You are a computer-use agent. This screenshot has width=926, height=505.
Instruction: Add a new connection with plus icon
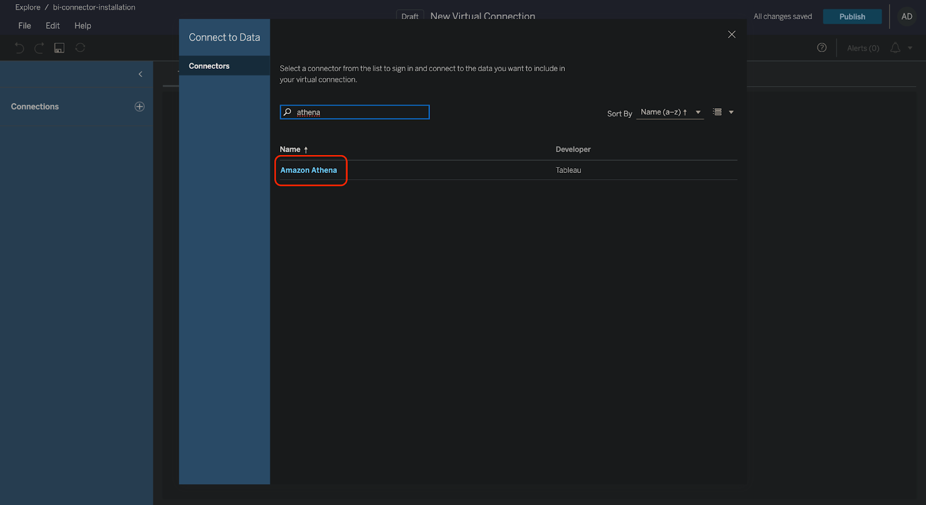tap(139, 106)
